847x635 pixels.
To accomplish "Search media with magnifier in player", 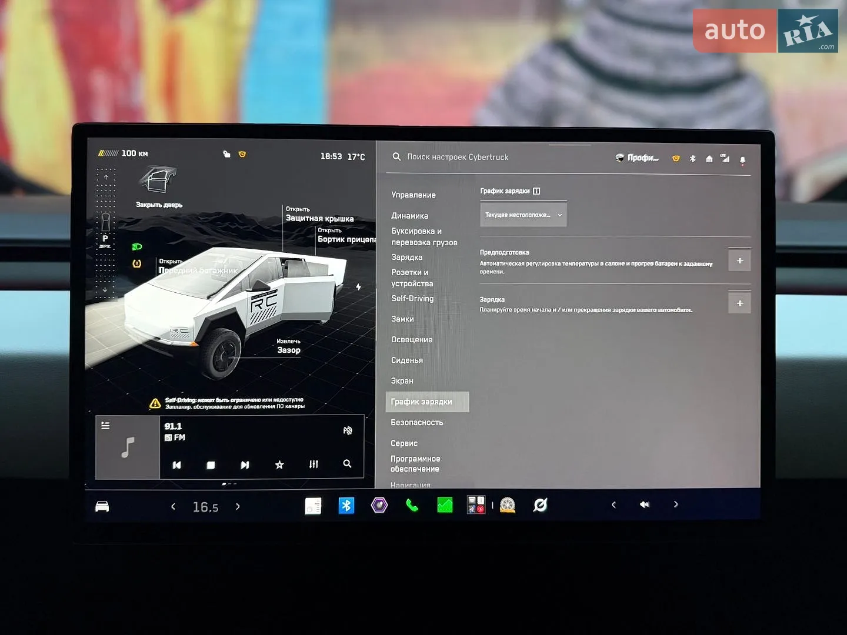I will tap(347, 463).
